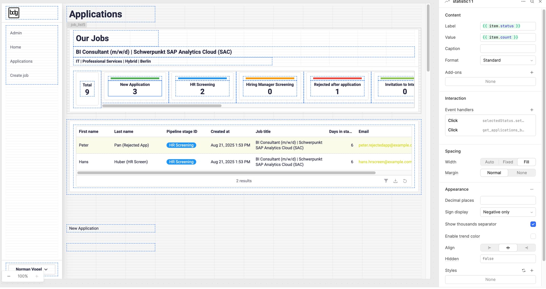Click the table download icon

[x=395, y=181]
